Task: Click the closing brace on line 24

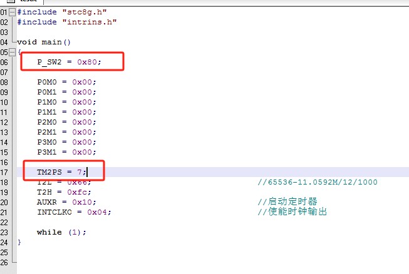Action: coord(19,242)
